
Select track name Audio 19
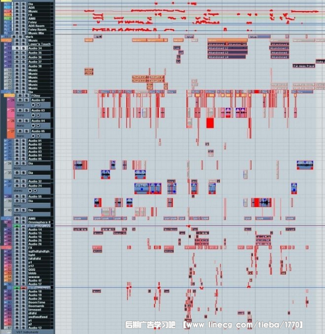[x=35, y=295]
